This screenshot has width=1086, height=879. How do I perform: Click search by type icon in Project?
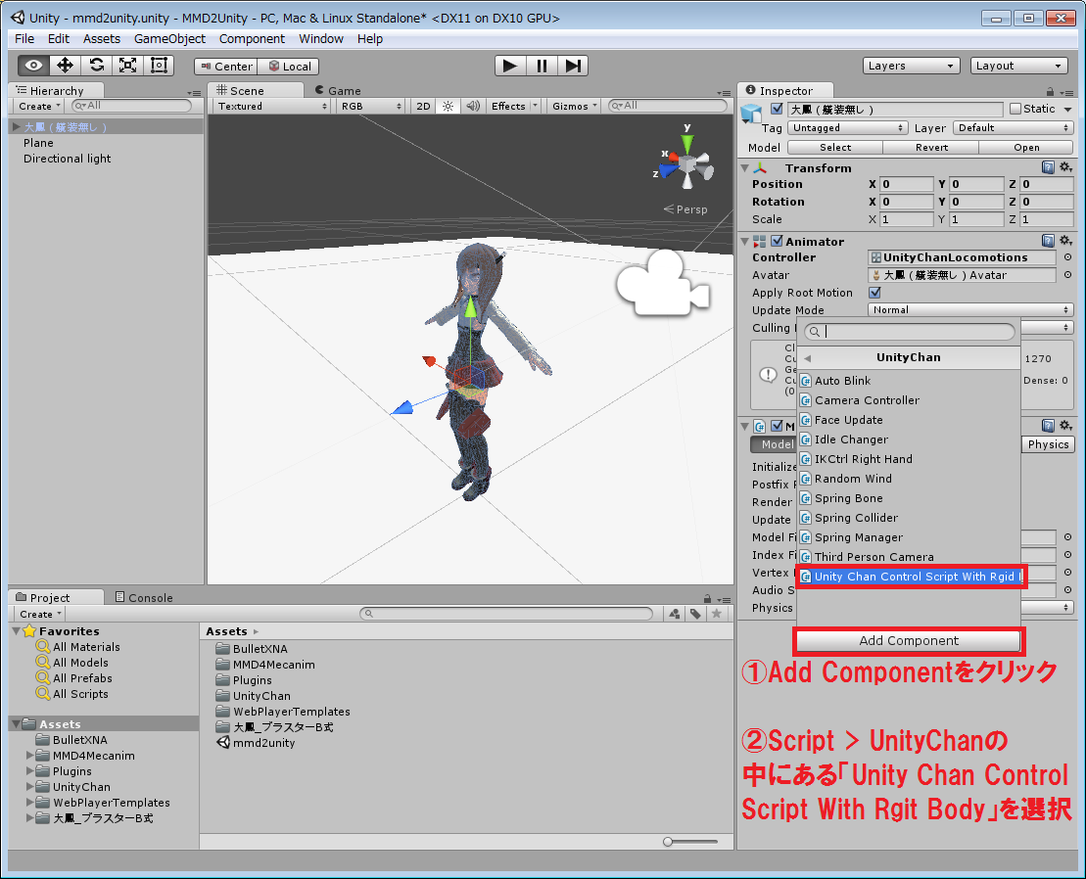pos(675,614)
